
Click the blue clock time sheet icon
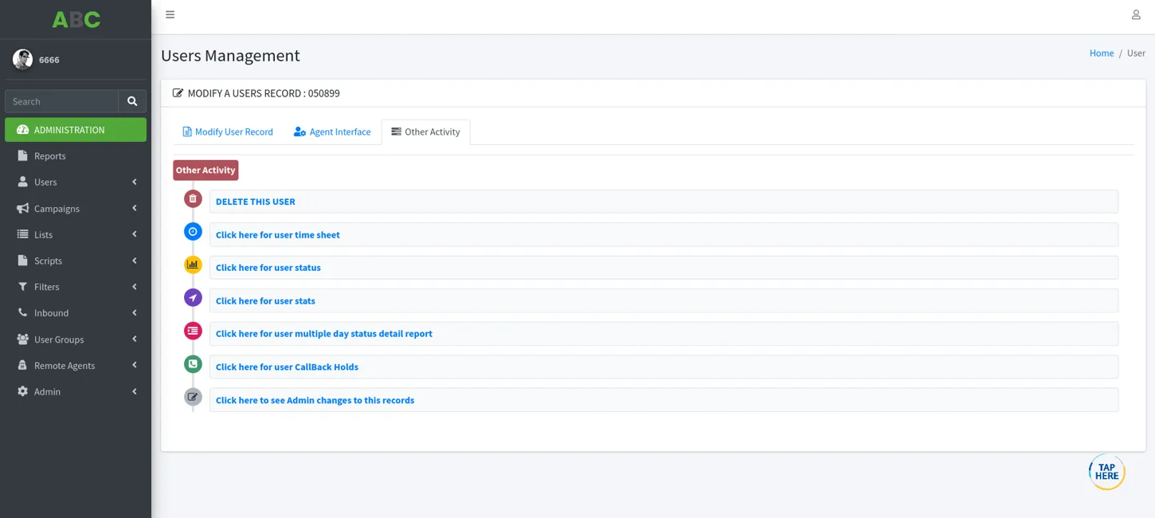pyautogui.click(x=193, y=232)
